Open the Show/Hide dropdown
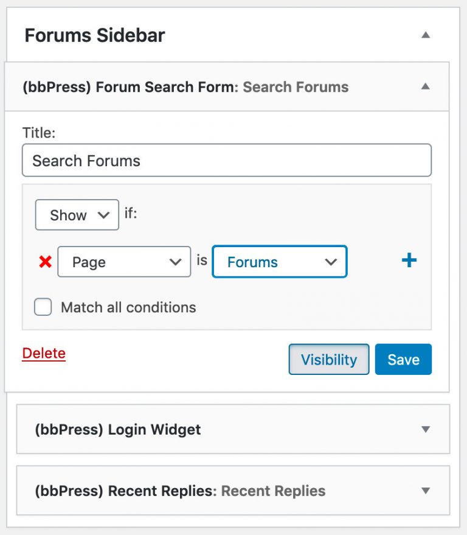The image size is (467, 535). [x=77, y=215]
